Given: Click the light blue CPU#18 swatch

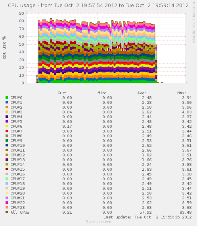Looking at the screenshot, I should [7, 183].
